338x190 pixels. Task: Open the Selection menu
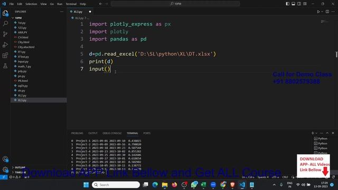click(31, 4)
